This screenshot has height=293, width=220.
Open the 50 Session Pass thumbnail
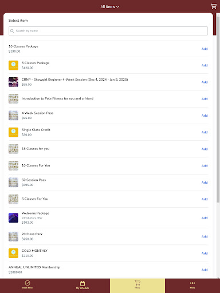[13, 183]
